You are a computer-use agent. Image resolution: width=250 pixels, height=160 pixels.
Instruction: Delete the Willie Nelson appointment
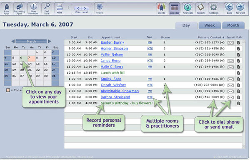point(238,55)
